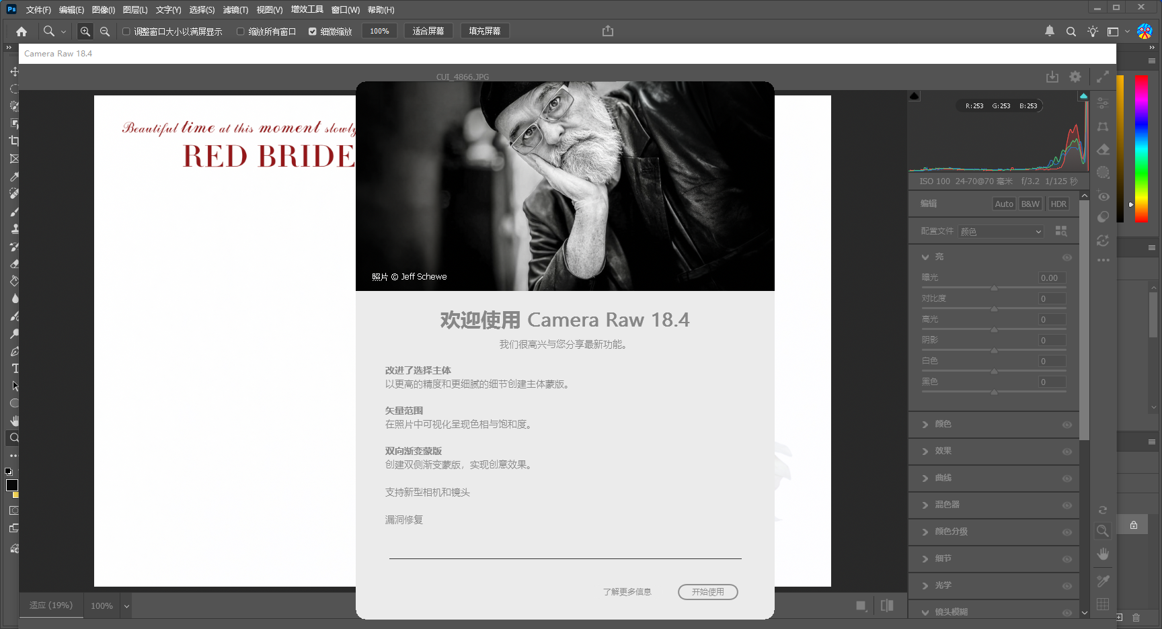Select the Clone Stamp tool

pos(14,229)
